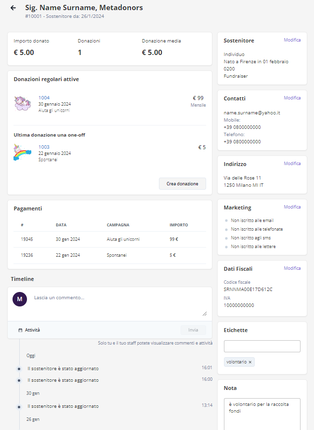The width and height of the screenshot is (314, 430).
Task: Focus the Lascia un commento text box
Action: (119, 304)
